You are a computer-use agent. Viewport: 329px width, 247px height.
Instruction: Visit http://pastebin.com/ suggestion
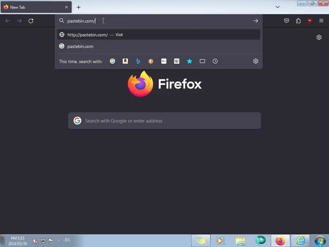[159, 35]
